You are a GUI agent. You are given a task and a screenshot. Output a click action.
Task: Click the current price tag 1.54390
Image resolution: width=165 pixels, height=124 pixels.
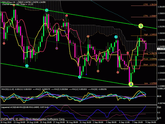[161, 49]
